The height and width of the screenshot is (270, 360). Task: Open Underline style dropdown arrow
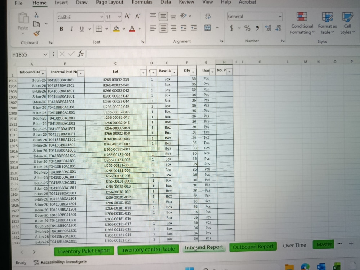(x=90, y=29)
